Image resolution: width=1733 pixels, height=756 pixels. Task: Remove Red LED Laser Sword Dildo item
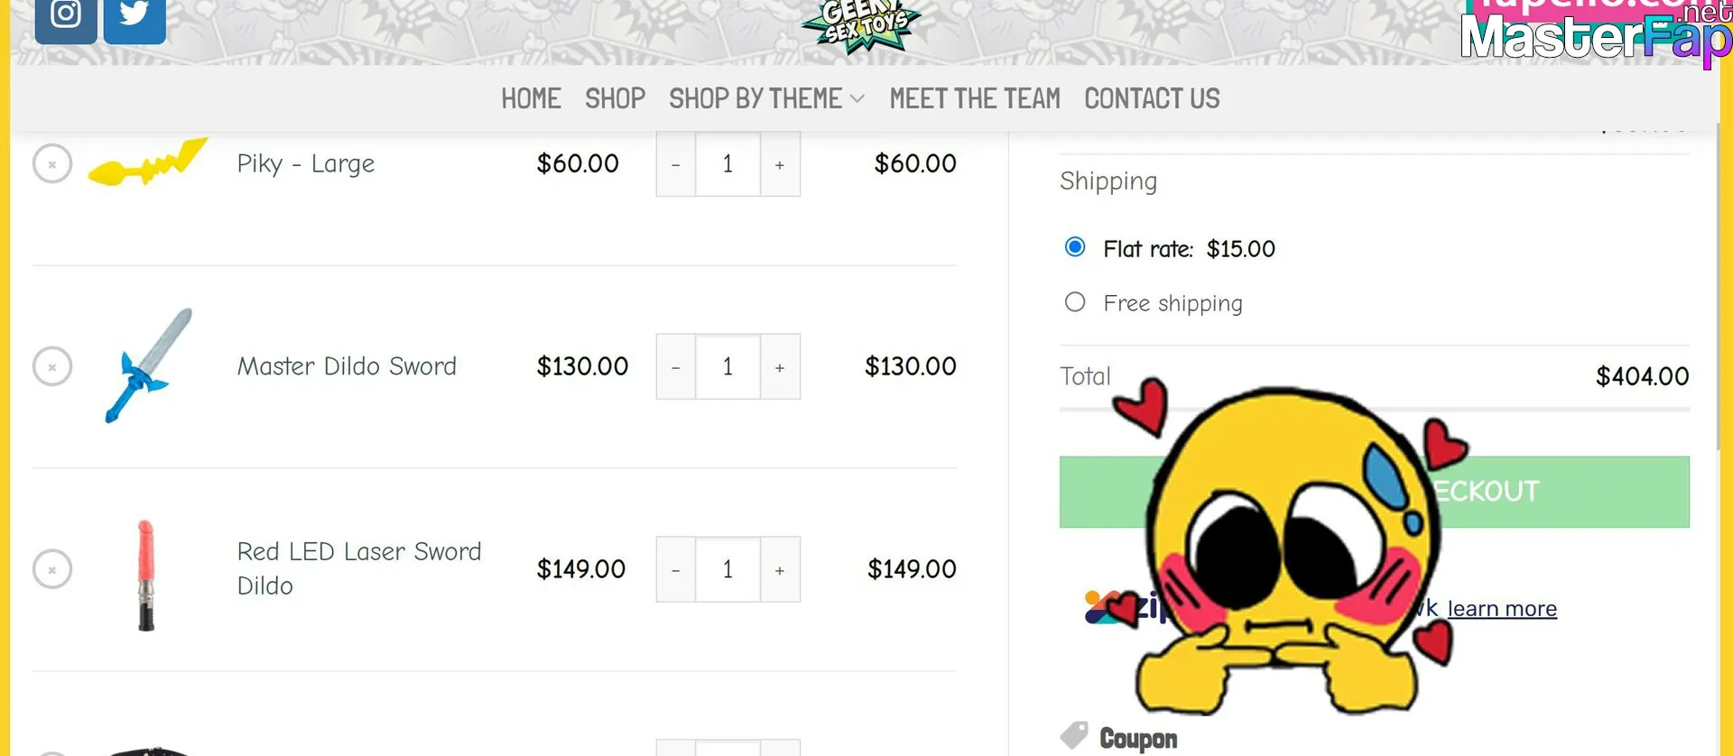52,569
